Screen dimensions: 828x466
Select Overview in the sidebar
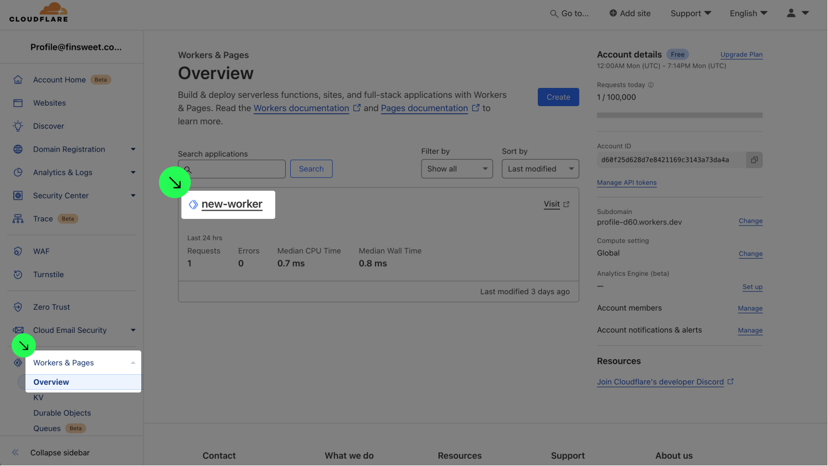pyautogui.click(x=51, y=382)
